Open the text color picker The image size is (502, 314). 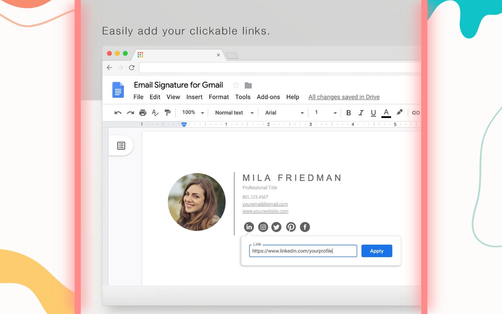click(x=386, y=113)
